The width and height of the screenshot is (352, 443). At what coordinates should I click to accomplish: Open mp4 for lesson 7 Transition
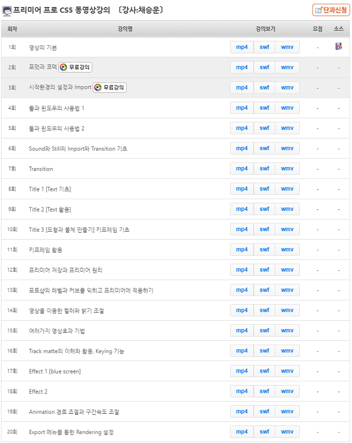tap(242, 169)
